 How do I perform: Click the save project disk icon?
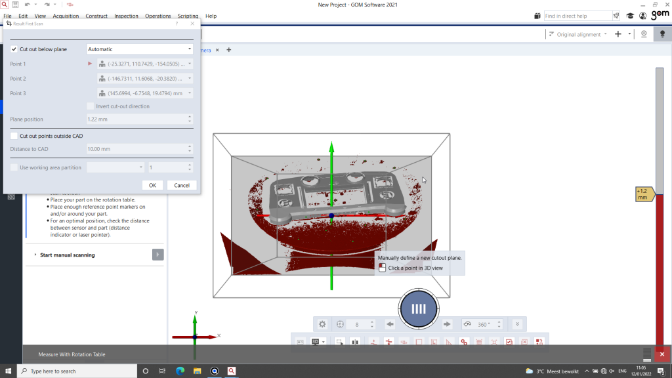pyautogui.click(x=16, y=5)
